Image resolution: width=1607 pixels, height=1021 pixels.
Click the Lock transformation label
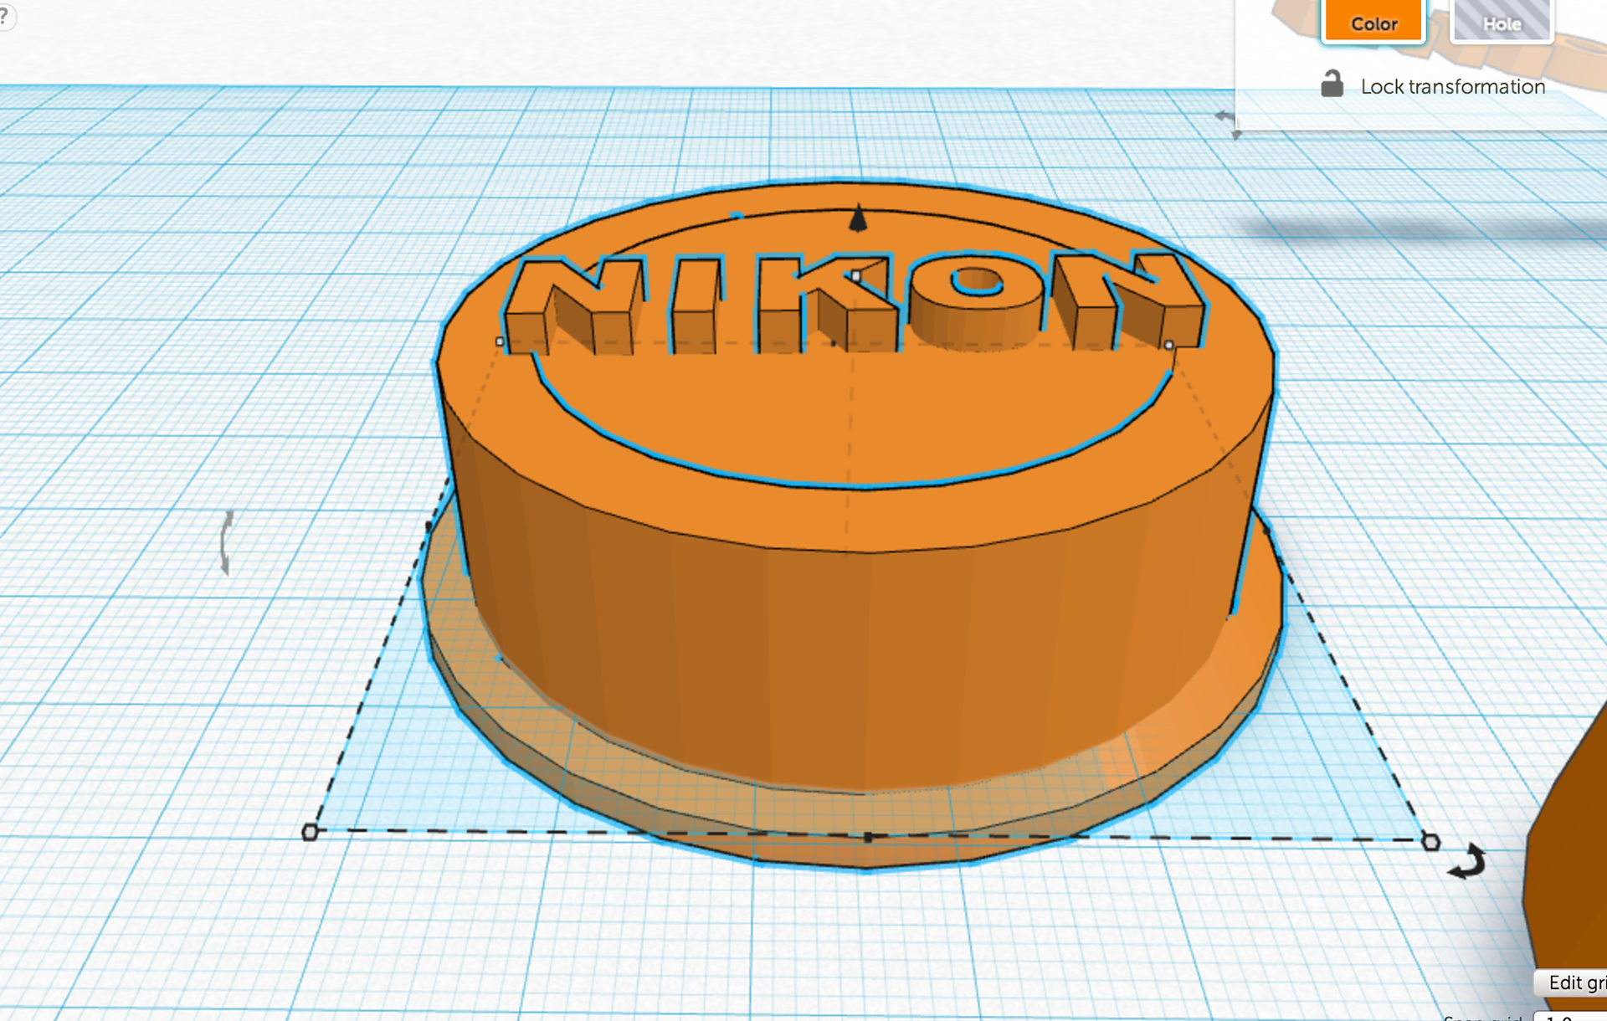1452,86
